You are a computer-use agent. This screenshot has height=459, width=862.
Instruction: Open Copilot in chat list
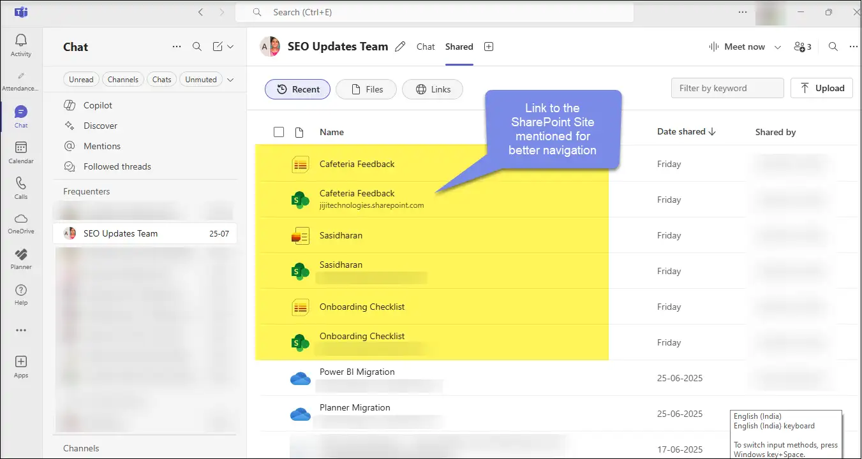98,105
